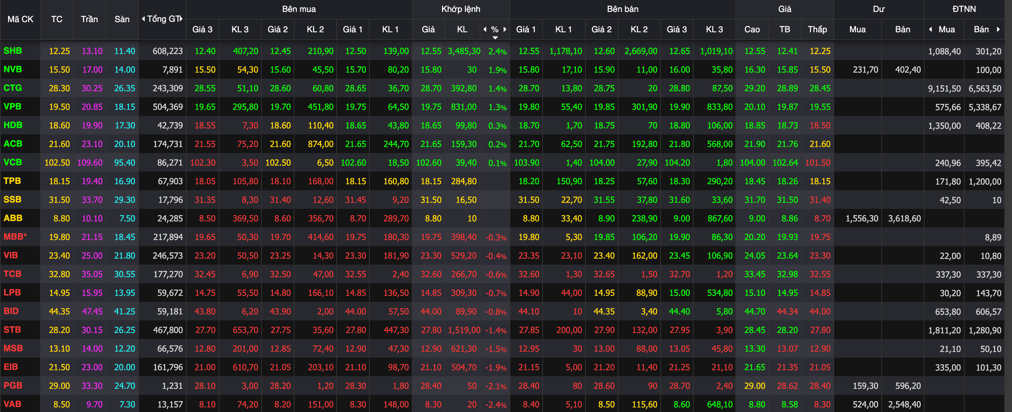Click PGB total value 1,231
Image resolution: width=1012 pixels, height=412 pixels.
tap(172, 386)
